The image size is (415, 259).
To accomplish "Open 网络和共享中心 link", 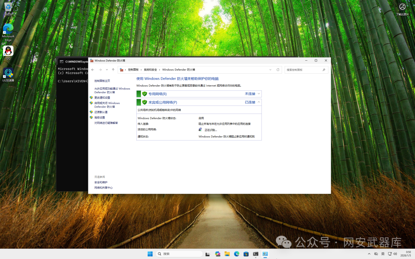I will [x=103, y=188].
